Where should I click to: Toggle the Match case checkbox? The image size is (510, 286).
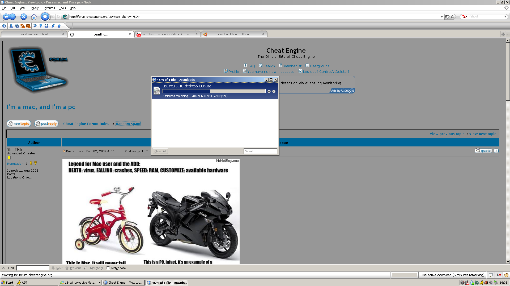pos(108,268)
